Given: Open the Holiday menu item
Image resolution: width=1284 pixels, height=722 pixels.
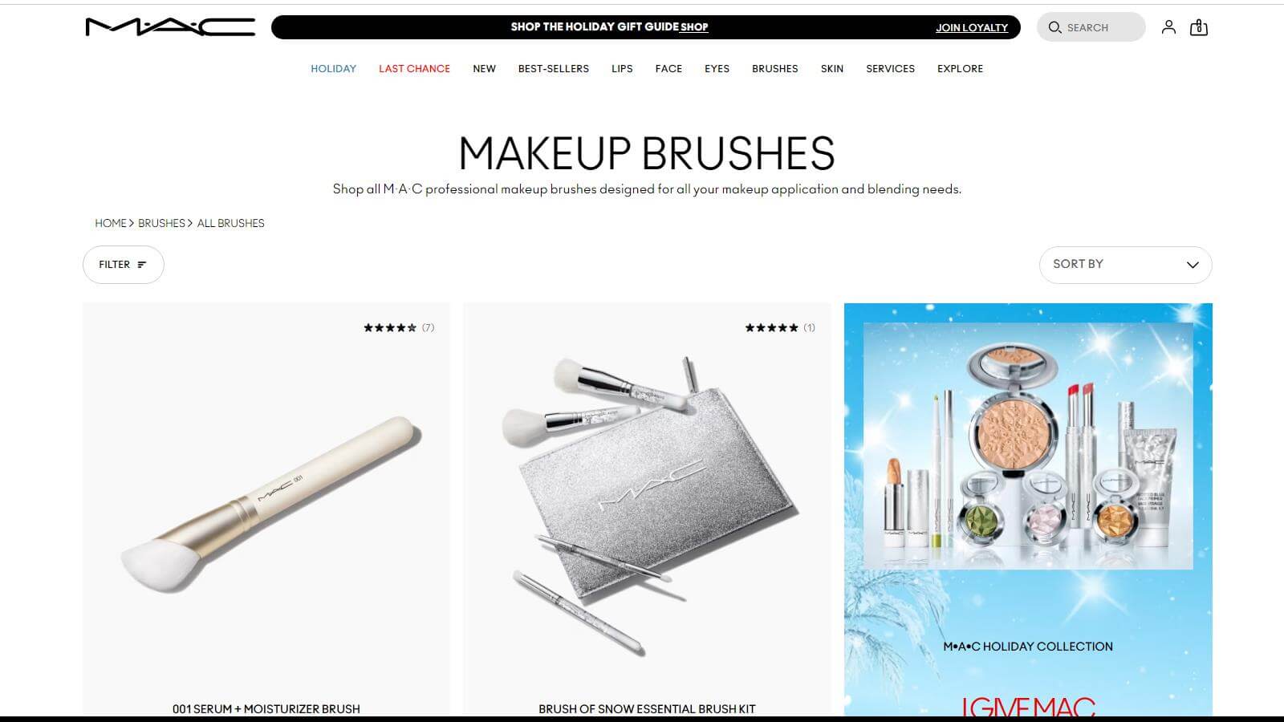Looking at the screenshot, I should (x=333, y=69).
